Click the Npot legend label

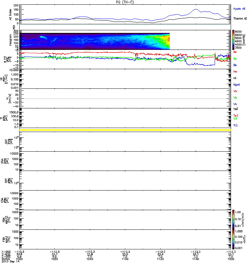pyautogui.click(x=236, y=85)
